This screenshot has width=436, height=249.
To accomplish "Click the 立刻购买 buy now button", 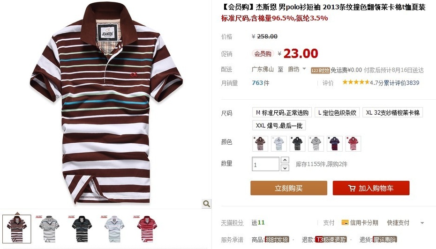I will point(289,188).
